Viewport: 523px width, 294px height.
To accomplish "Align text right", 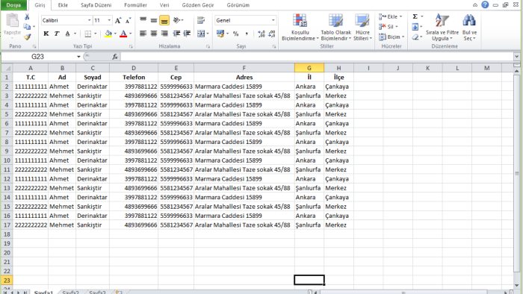I will [x=164, y=34].
